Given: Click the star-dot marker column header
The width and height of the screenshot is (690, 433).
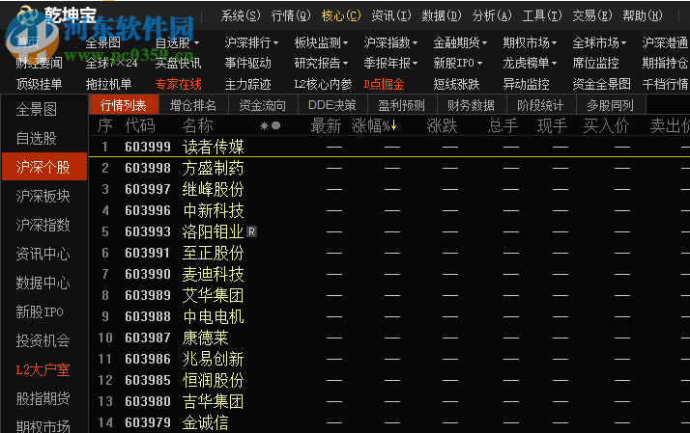Looking at the screenshot, I should coord(271,126).
